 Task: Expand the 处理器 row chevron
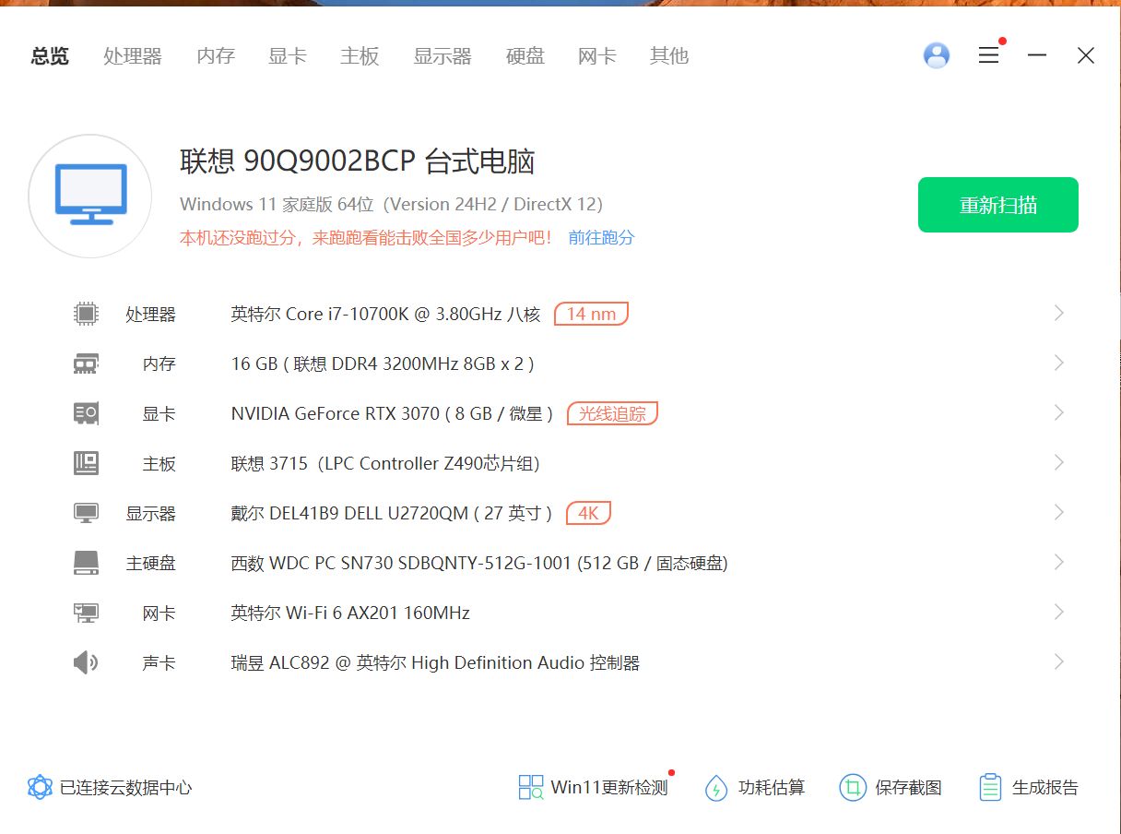(1059, 314)
